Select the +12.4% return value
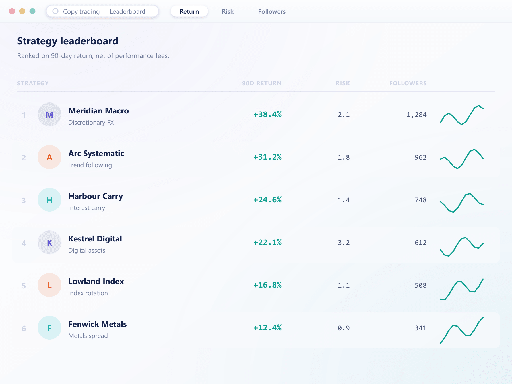 (x=267, y=328)
